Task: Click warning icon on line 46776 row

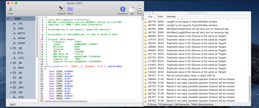Action: tap(146, 22)
